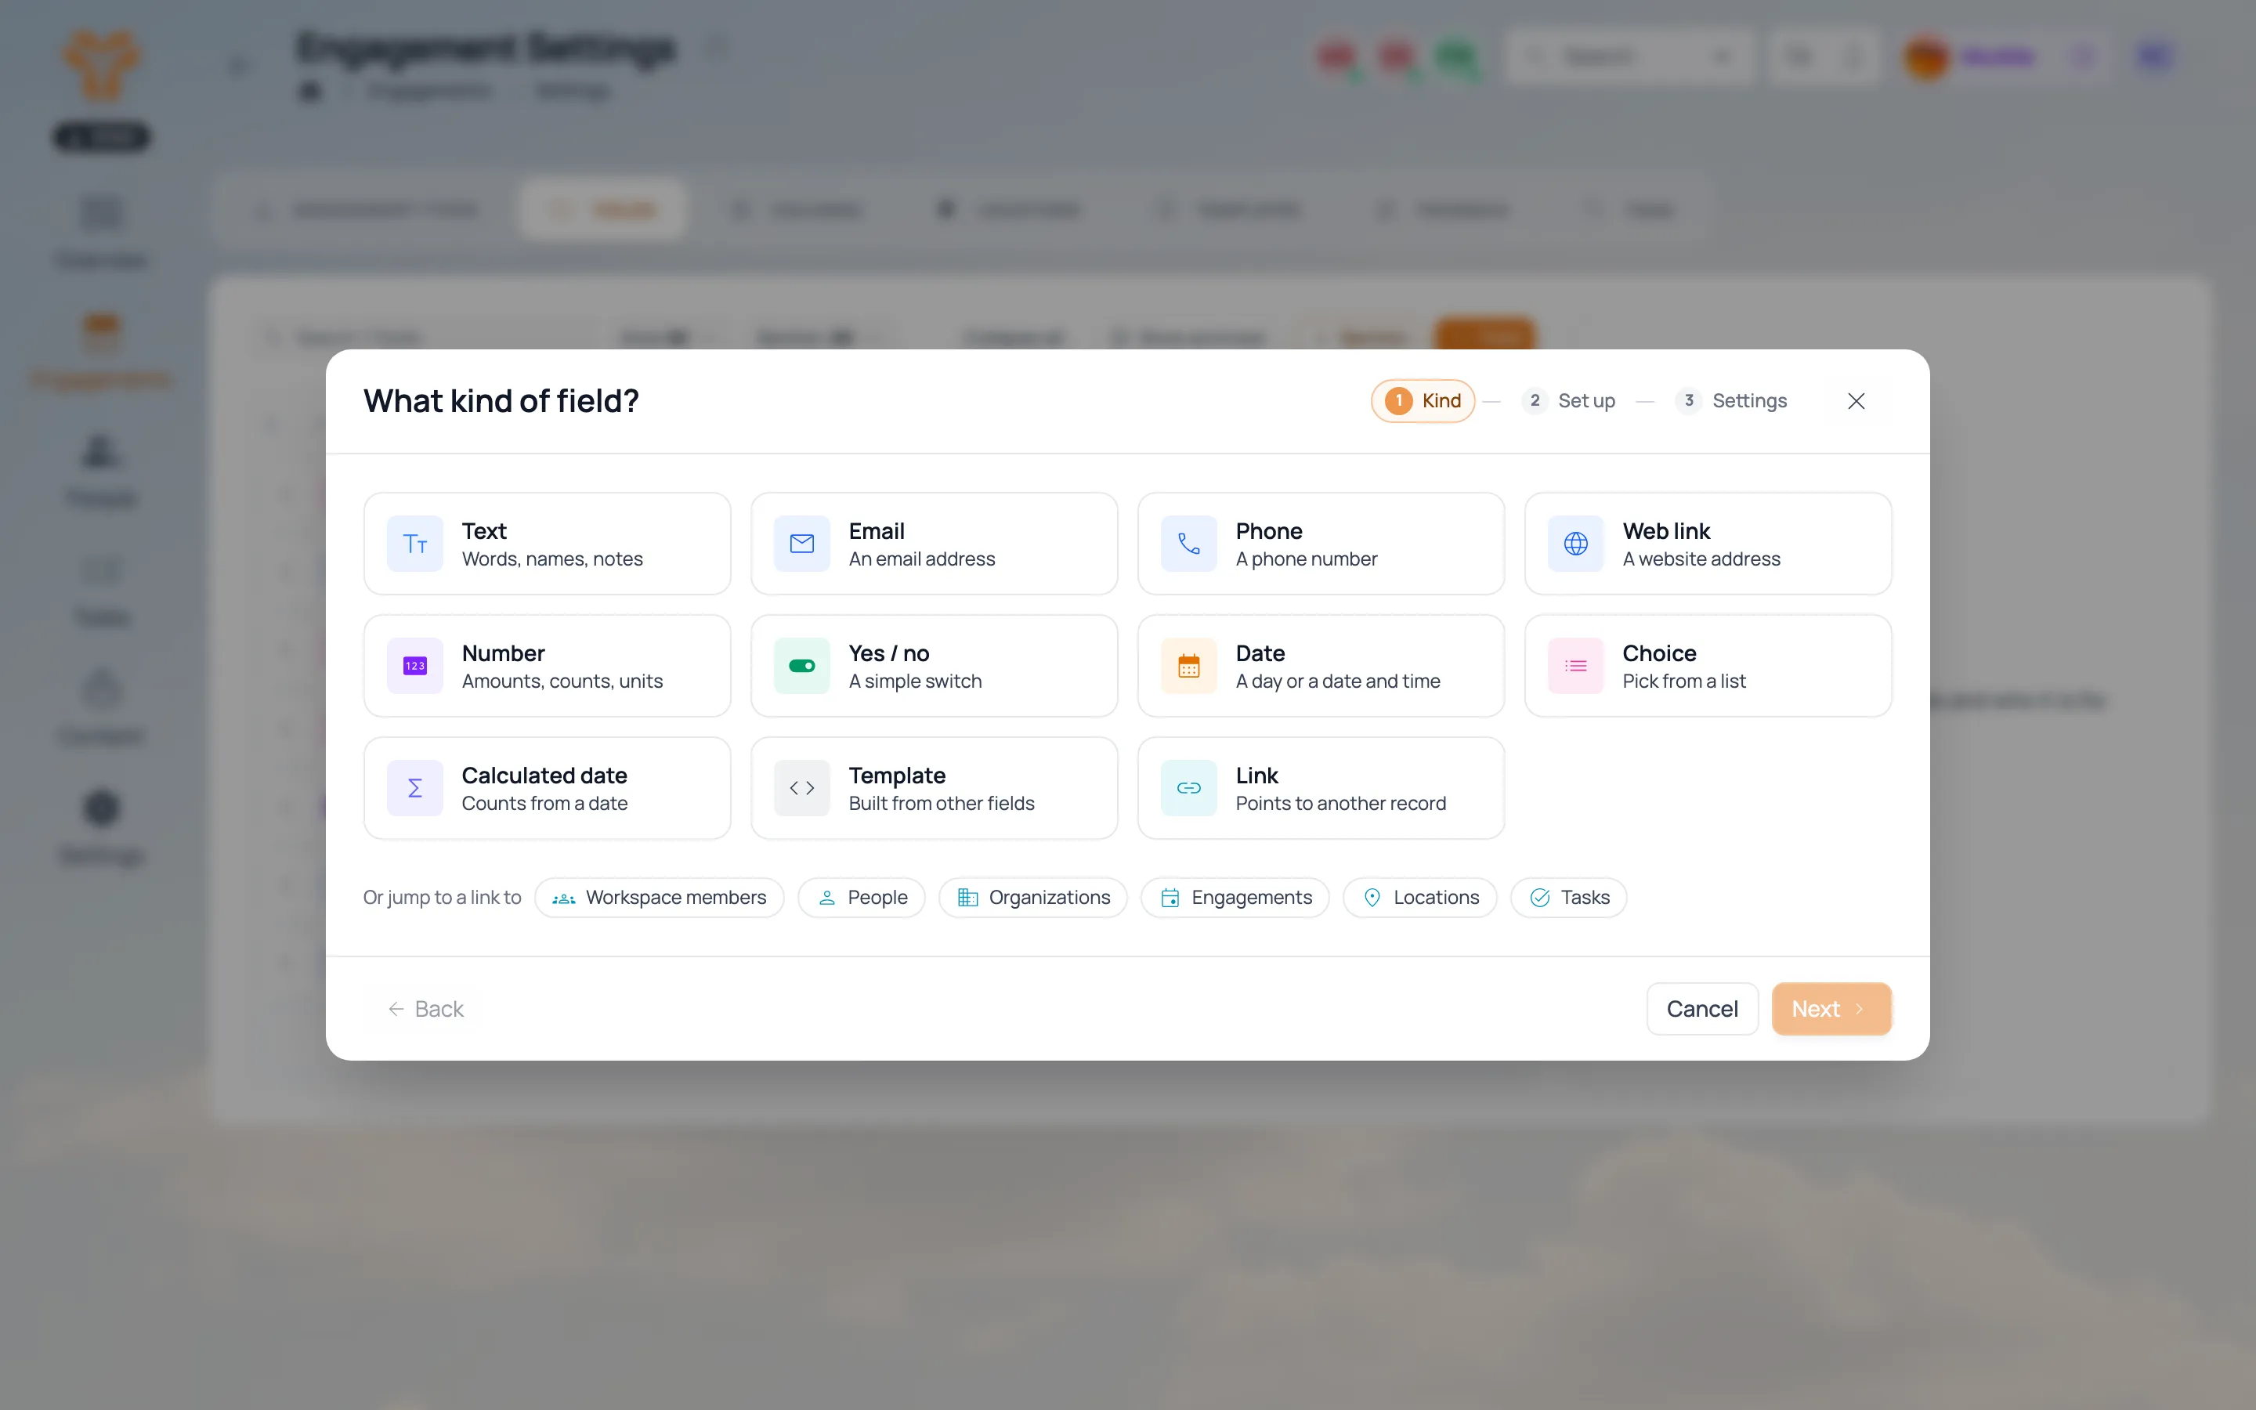
Task: Pick the Date calendar icon
Action: [1188, 666]
